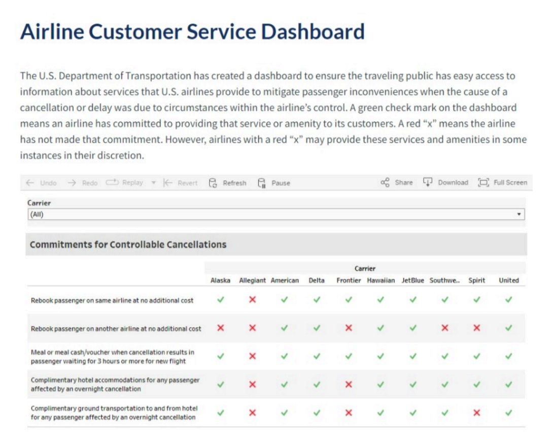Screen dimensions: 554x432
Task: Select the 'Complimentary hotel accommodations' row label
Action: click(x=115, y=384)
